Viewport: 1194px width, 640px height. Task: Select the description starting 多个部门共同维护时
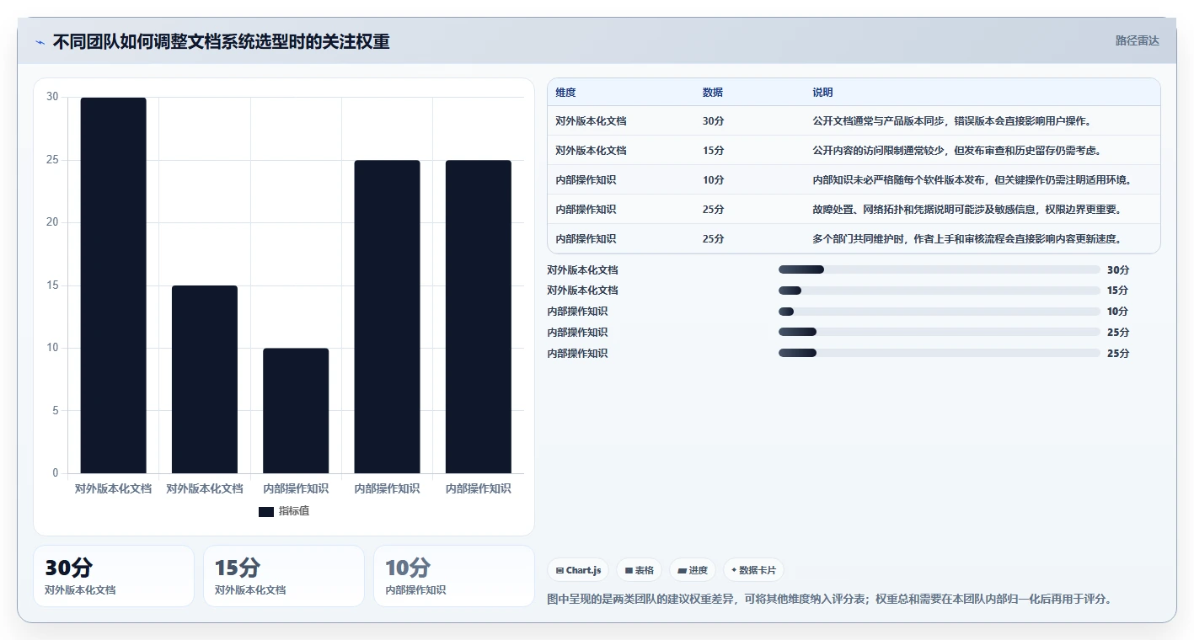coord(966,239)
